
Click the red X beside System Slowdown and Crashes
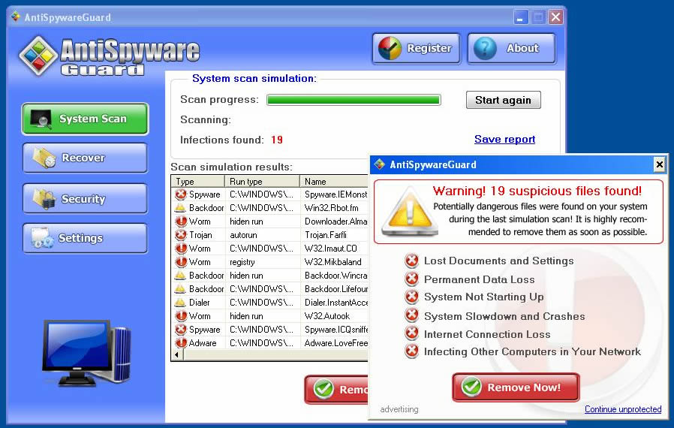click(412, 315)
